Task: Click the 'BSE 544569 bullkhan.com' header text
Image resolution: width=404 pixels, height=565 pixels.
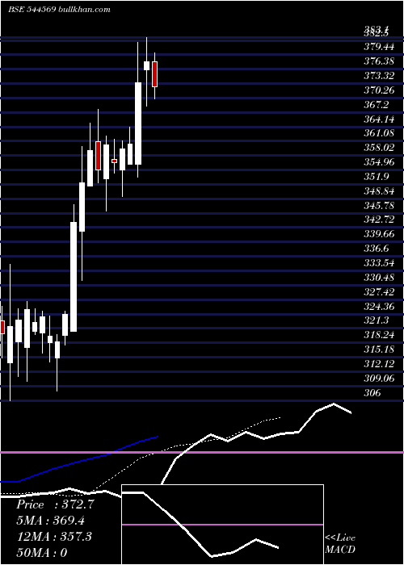Action: click(x=59, y=10)
